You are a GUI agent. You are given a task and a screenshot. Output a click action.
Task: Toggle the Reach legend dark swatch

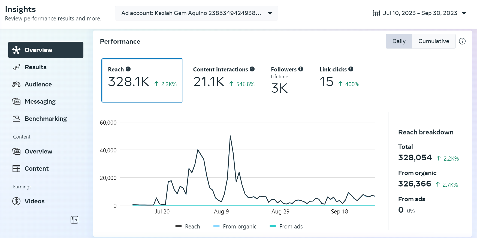tap(179, 226)
